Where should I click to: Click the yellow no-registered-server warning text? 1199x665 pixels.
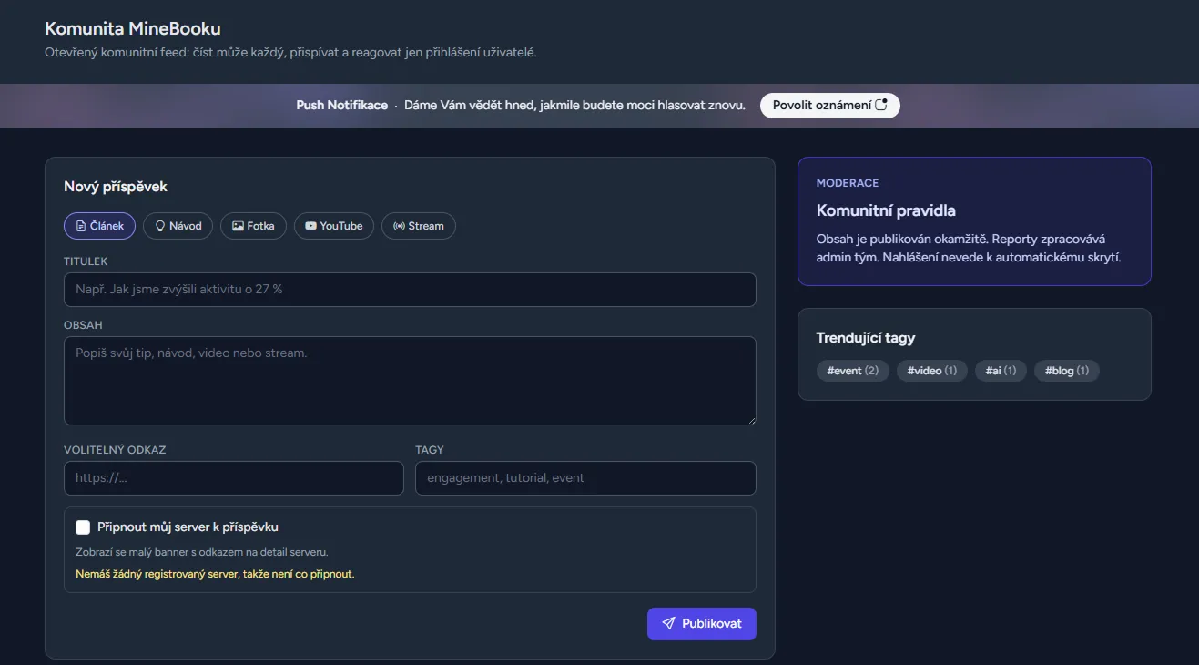point(215,574)
